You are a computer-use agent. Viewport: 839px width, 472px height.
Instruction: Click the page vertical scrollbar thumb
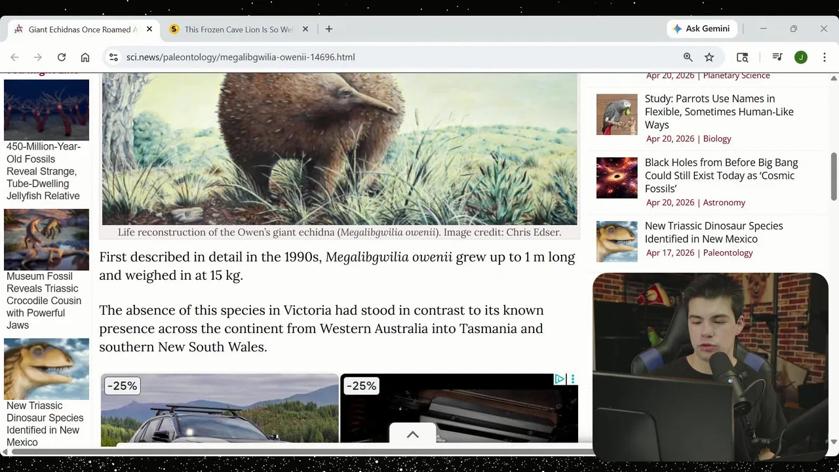pyautogui.click(x=834, y=176)
